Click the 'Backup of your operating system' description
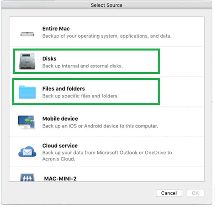 [107, 36]
